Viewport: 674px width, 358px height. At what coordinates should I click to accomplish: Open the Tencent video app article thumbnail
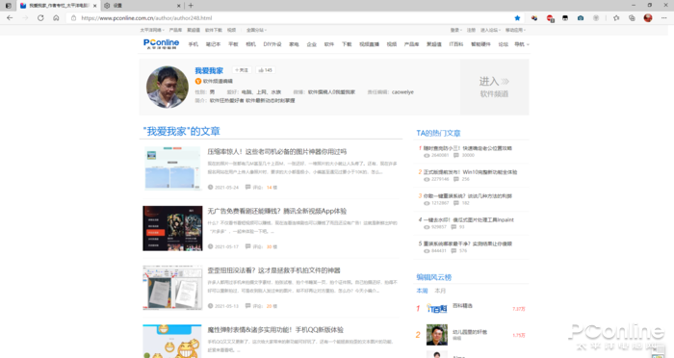point(172,228)
